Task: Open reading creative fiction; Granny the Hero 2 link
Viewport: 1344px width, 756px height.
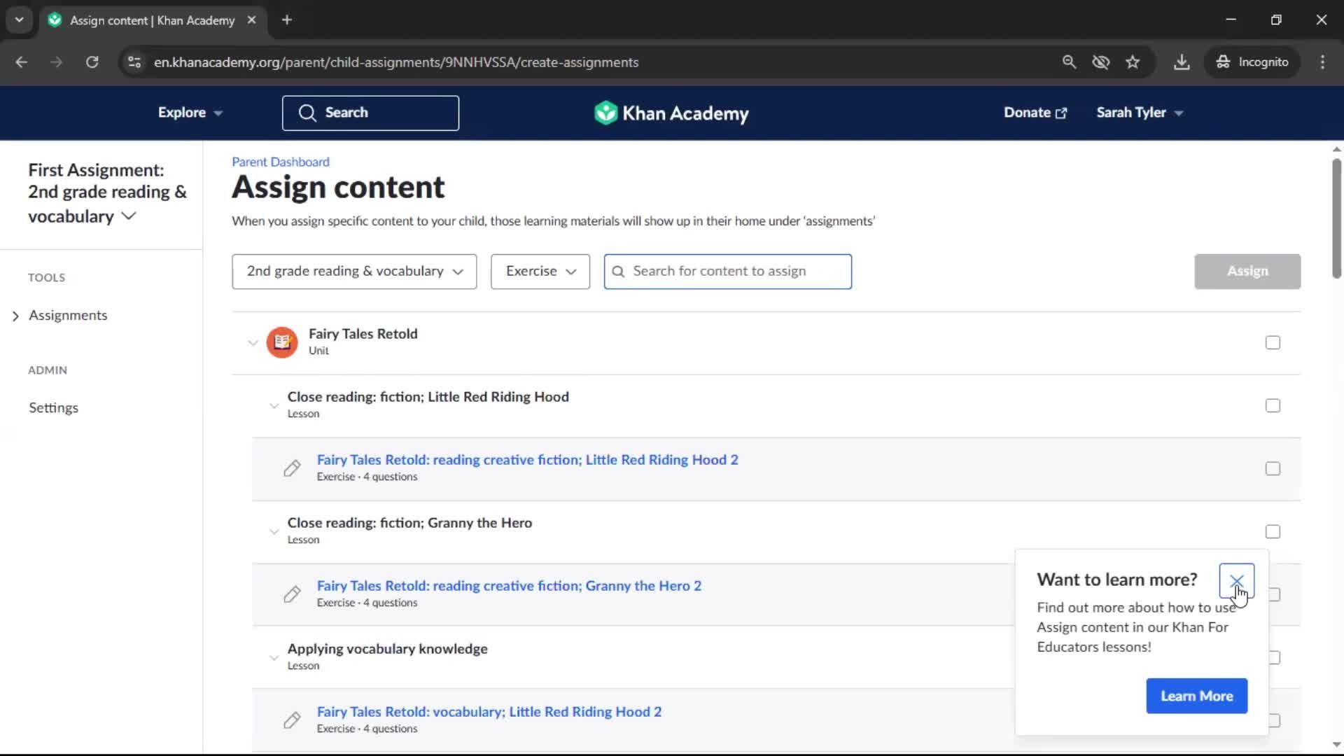Action: coord(509,586)
